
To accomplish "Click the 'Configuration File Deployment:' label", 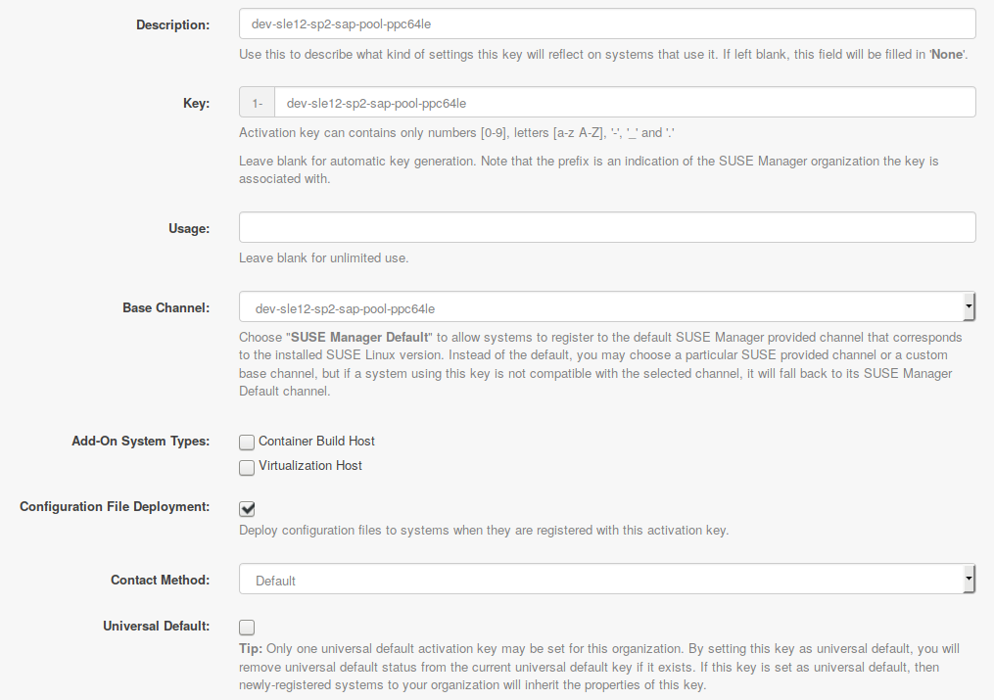I will pyautogui.click(x=115, y=506).
